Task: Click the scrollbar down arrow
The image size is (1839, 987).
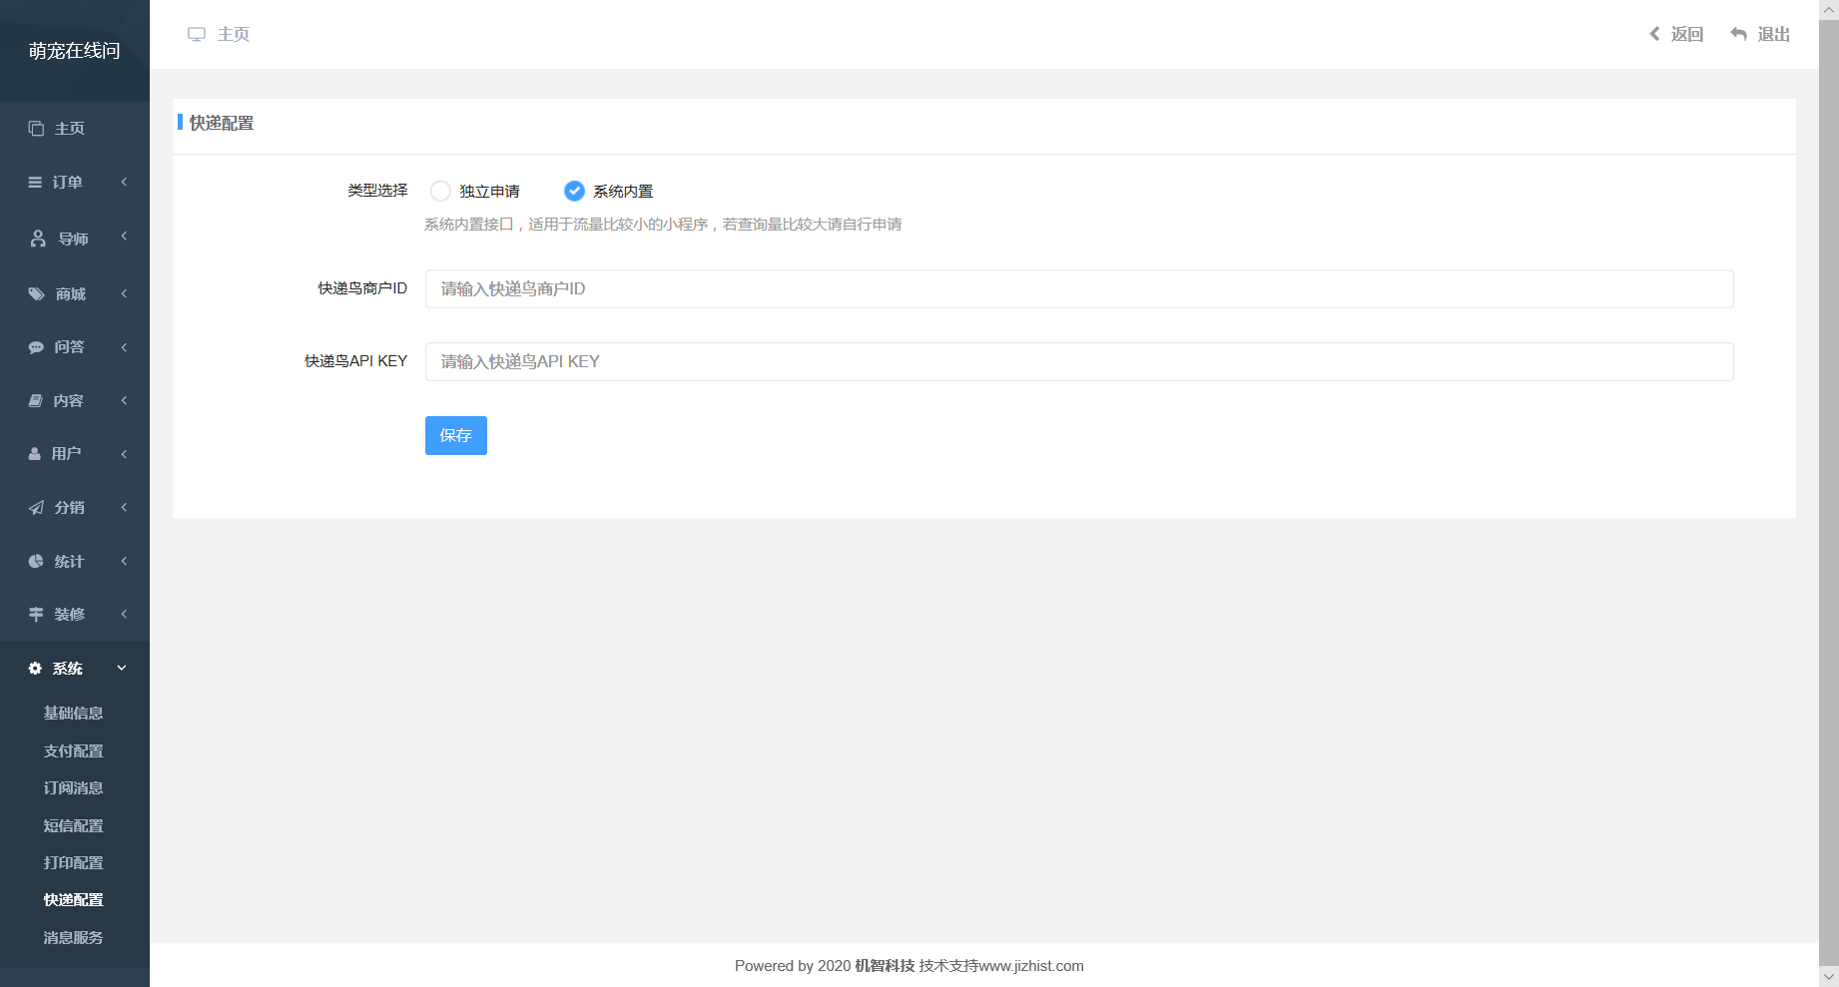Action: (x=1829, y=977)
